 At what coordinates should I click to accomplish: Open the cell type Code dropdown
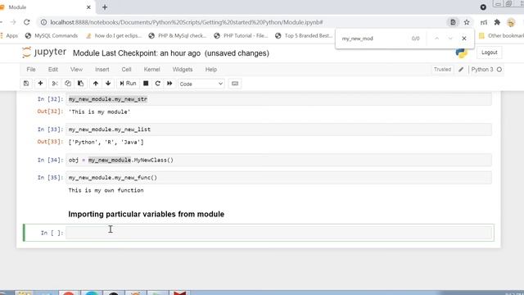[x=201, y=84]
